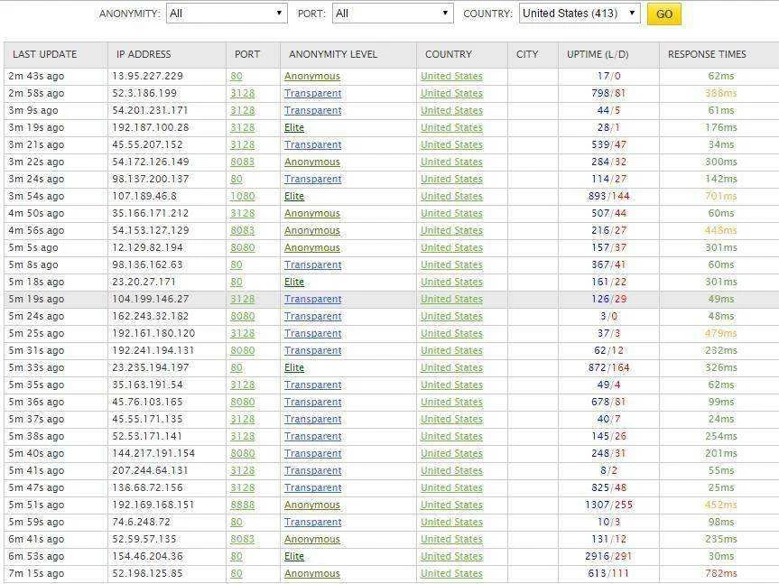Click the '3m 54s ago' last update cell

[x=36, y=196]
